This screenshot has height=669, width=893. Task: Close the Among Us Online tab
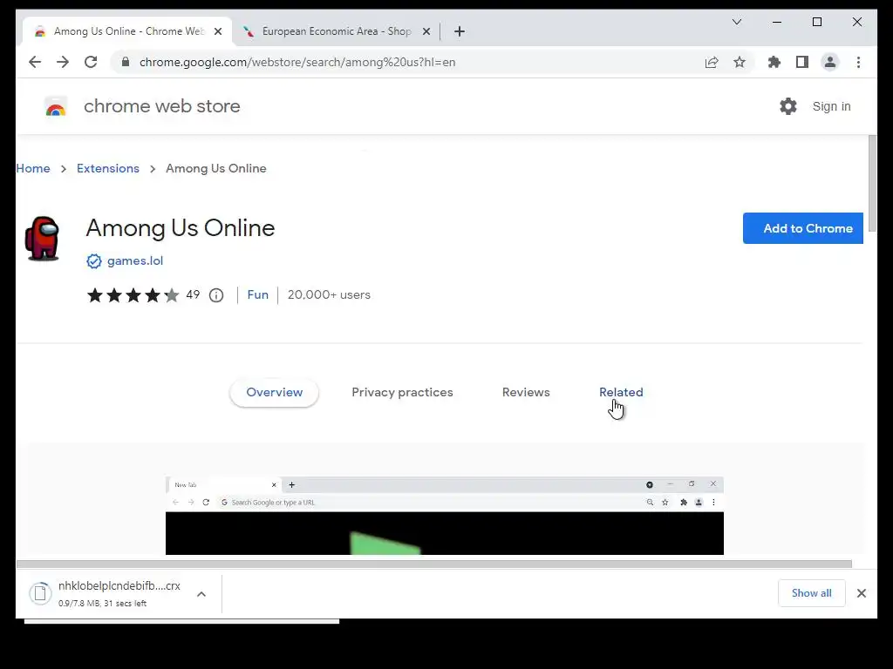[217, 31]
